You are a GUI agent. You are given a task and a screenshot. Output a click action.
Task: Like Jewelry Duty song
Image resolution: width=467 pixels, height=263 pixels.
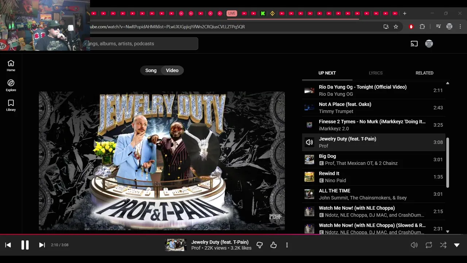(x=274, y=245)
